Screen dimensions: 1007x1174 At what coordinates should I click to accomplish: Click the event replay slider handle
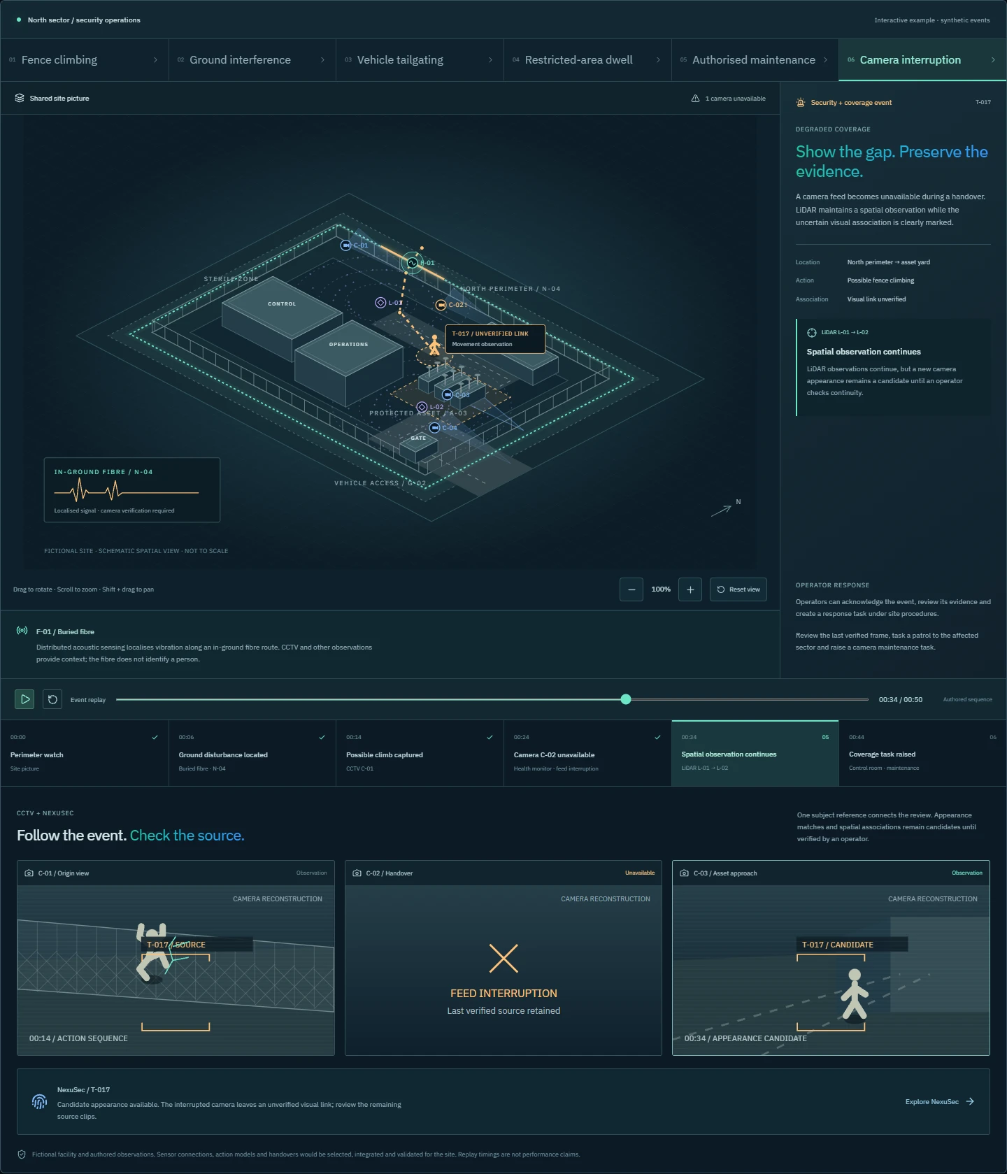pos(626,699)
